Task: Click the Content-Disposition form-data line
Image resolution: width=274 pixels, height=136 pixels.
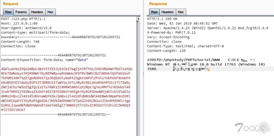Action: tap(44, 60)
